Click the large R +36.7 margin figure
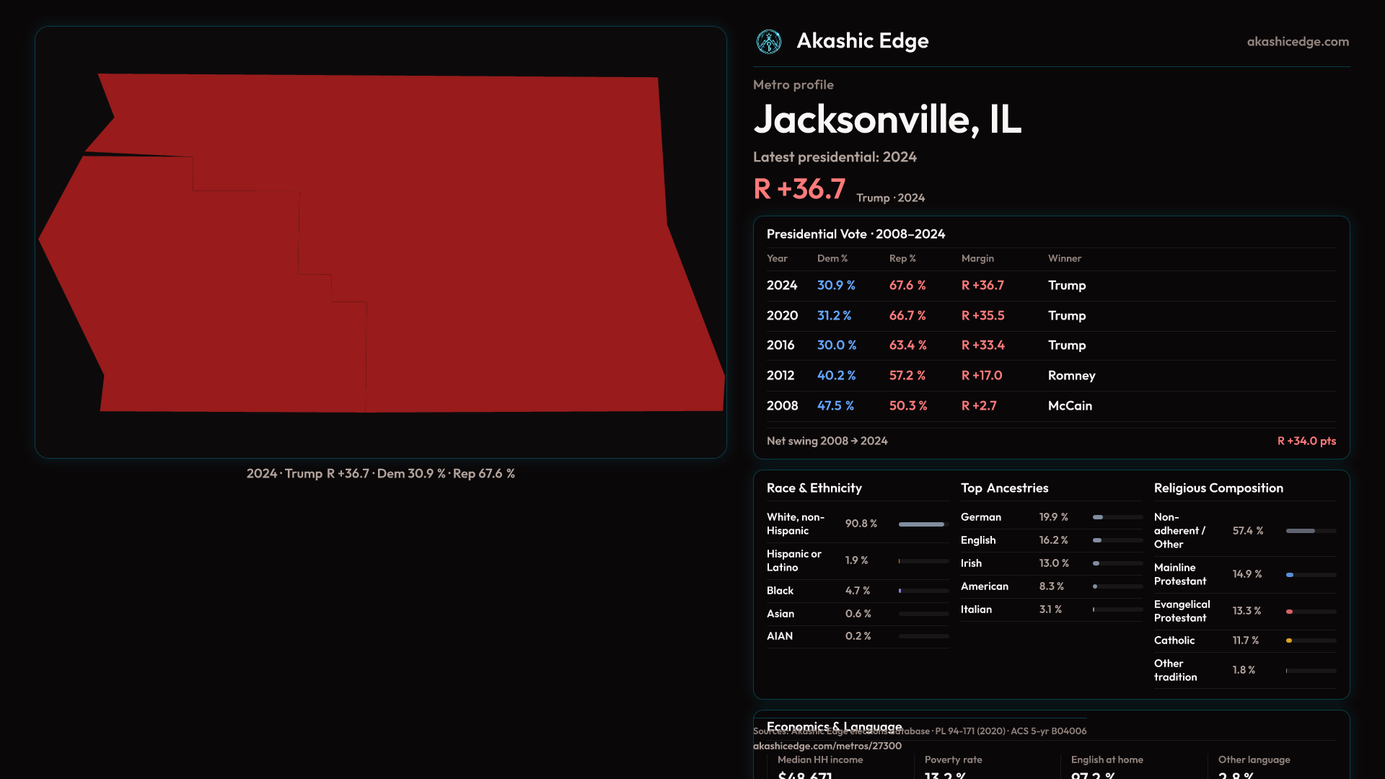Screen dimensions: 1385x779 pos(799,189)
